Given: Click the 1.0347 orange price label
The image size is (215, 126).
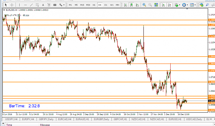Looking at the screenshot, I should point(212,110).
